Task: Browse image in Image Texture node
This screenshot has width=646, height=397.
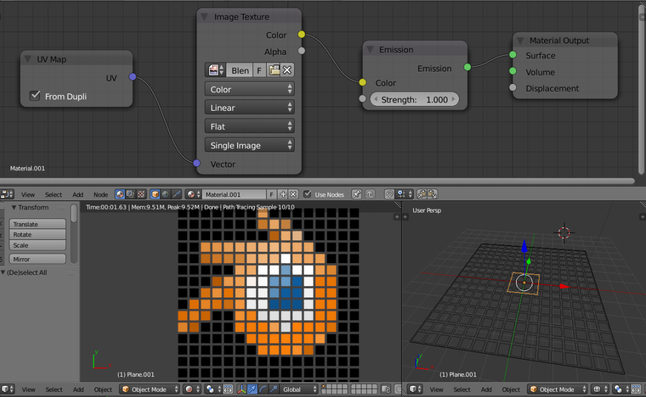Action: [x=216, y=70]
